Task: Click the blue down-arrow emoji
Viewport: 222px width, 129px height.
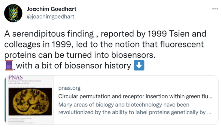Action: point(139,65)
